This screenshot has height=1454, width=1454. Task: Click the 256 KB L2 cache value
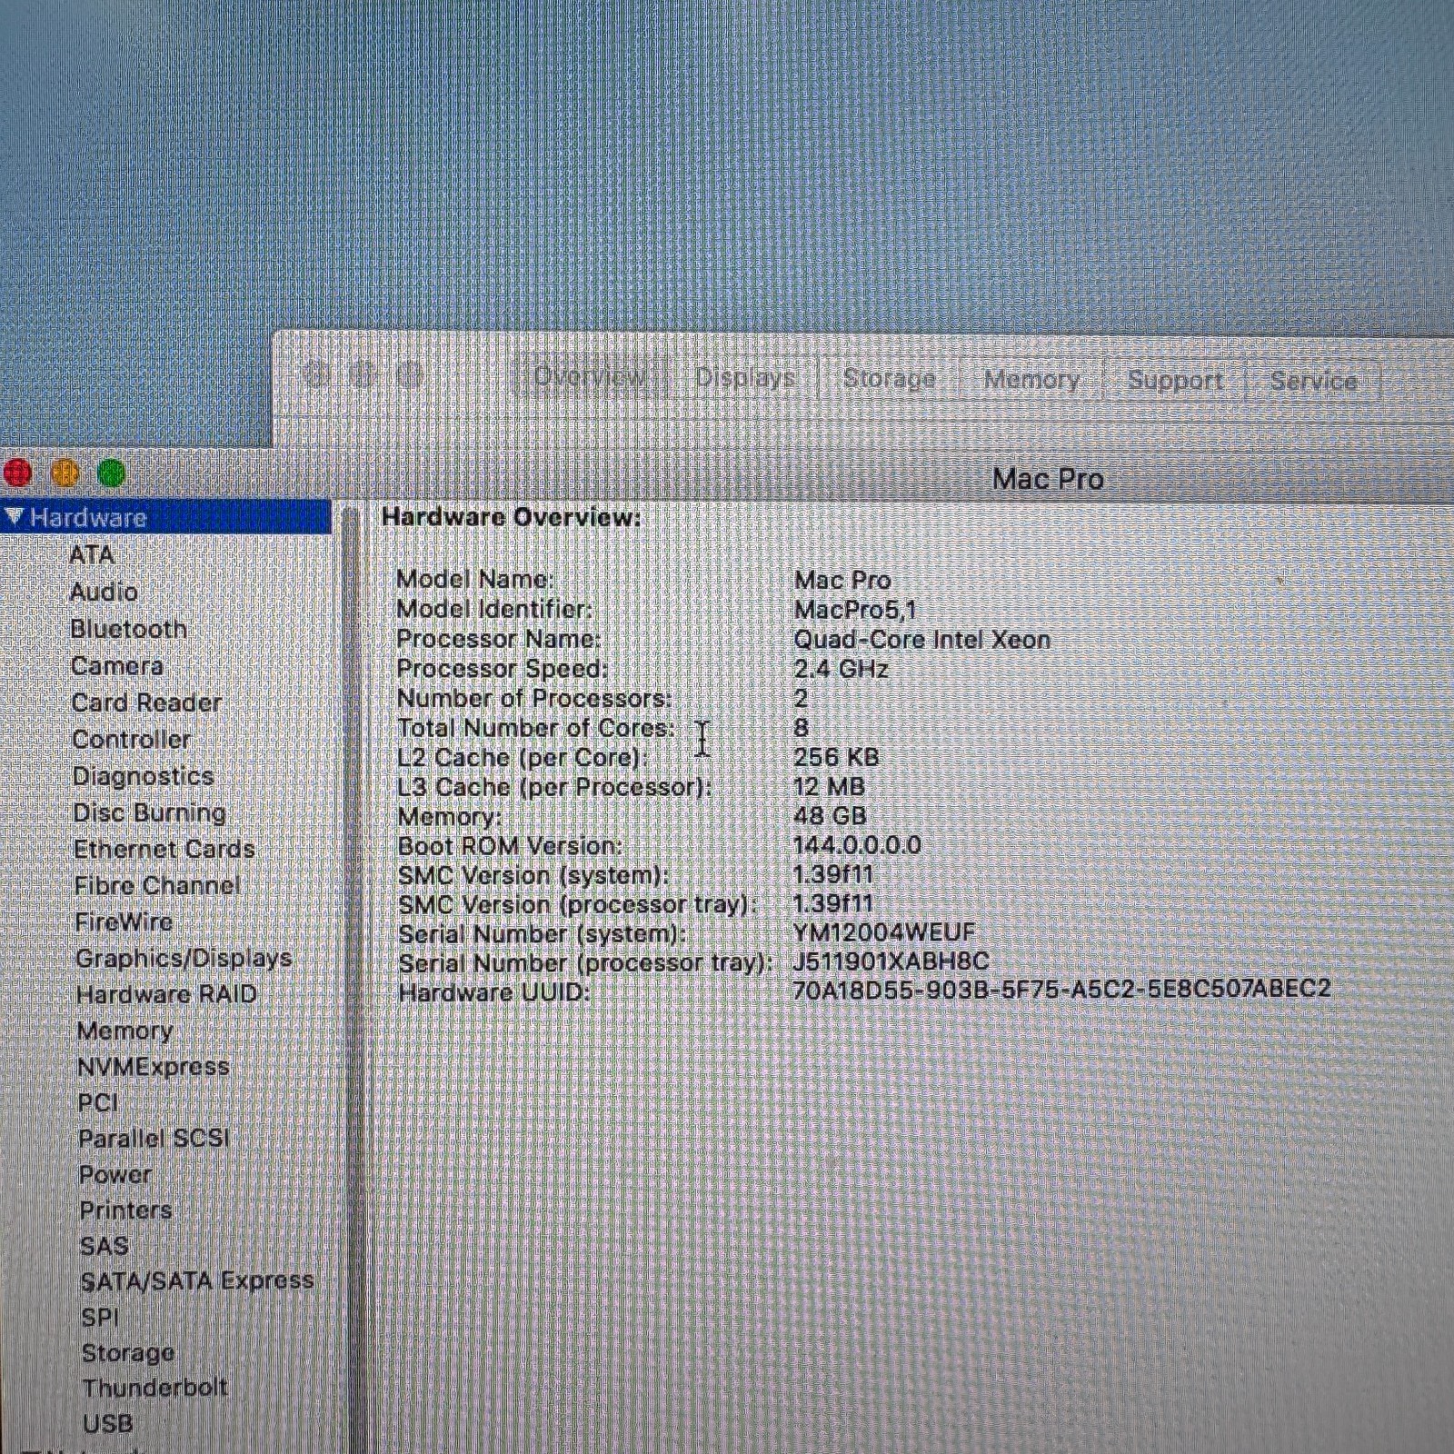(x=836, y=757)
